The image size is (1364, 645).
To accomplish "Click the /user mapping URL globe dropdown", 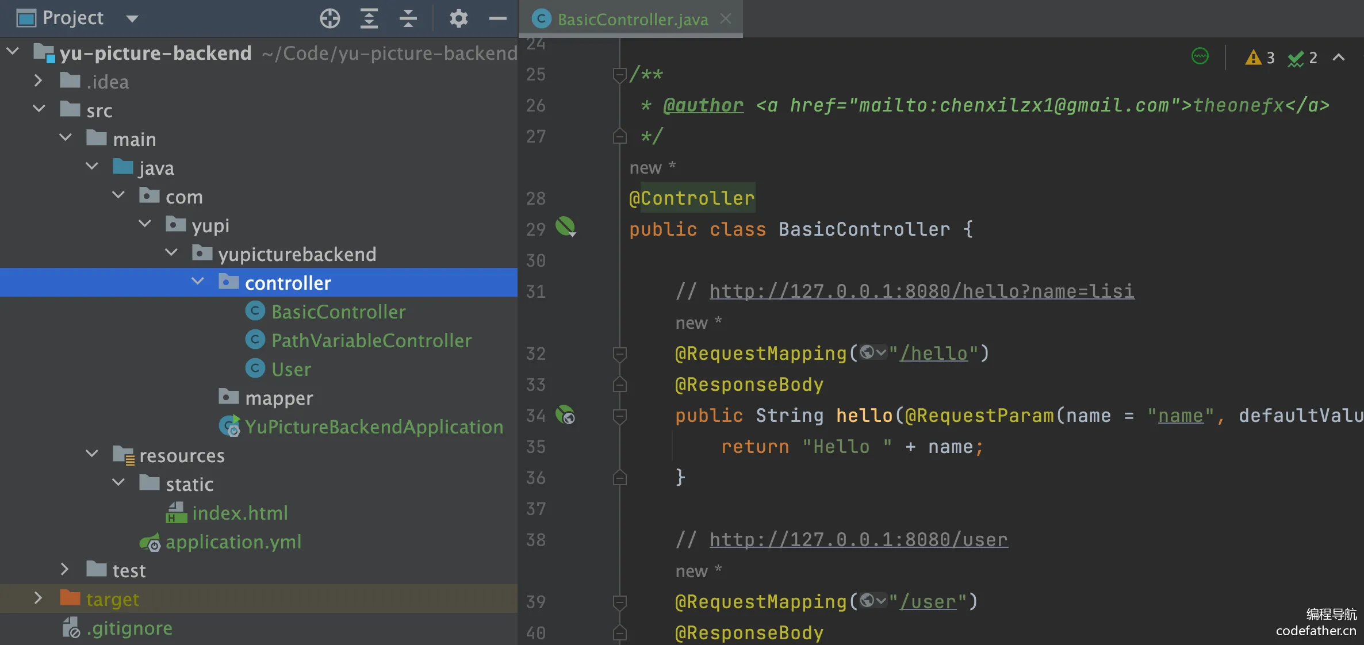I will click(x=873, y=601).
